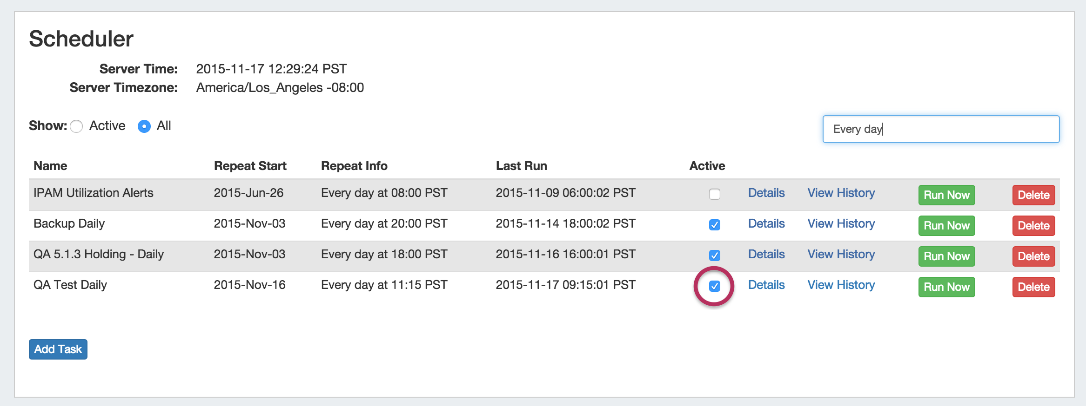Open Details for IPAM Utilization Alerts
Image resolution: width=1086 pixels, height=406 pixels.
point(766,193)
